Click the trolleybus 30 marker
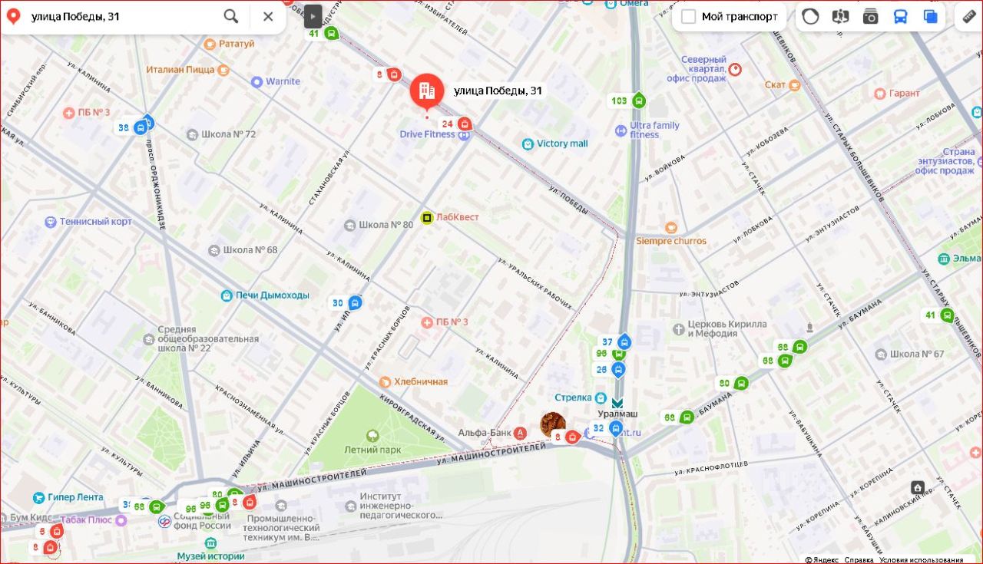983x564 pixels. point(354,303)
